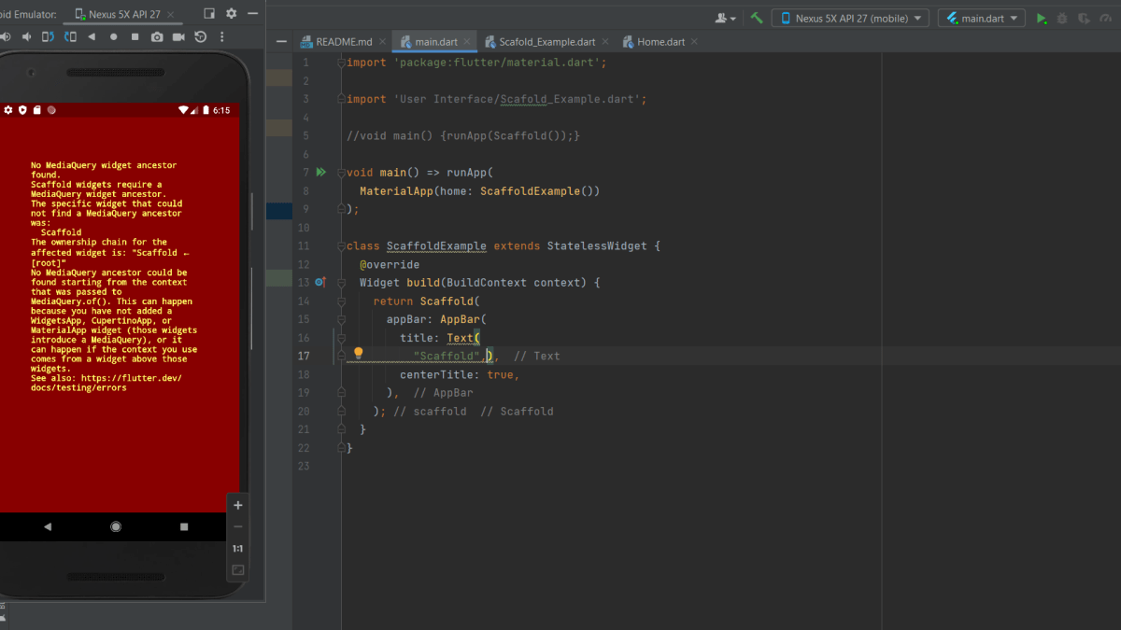Close Scafold_Example.dart tab
This screenshot has width=1121, height=630.
click(605, 42)
